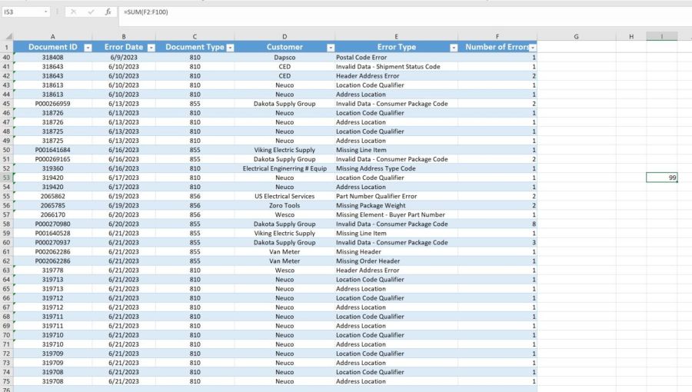The height and width of the screenshot is (392, 692).
Task: Select Document ID 2065785 cell
Action: pyautogui.click(x=52, y=205)
